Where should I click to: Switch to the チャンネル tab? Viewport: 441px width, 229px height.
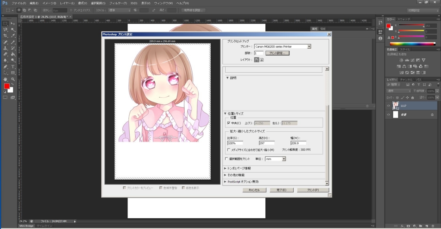click(x=406, y=80)
